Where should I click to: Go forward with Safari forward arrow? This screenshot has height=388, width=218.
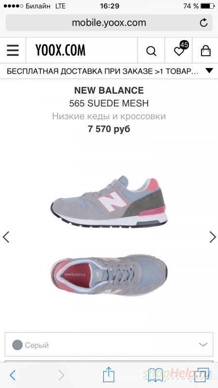pyautogui.click(x=62, y=375)
